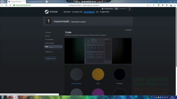Click the taskbar clock and date
The image size is (177, 99).
172,97
